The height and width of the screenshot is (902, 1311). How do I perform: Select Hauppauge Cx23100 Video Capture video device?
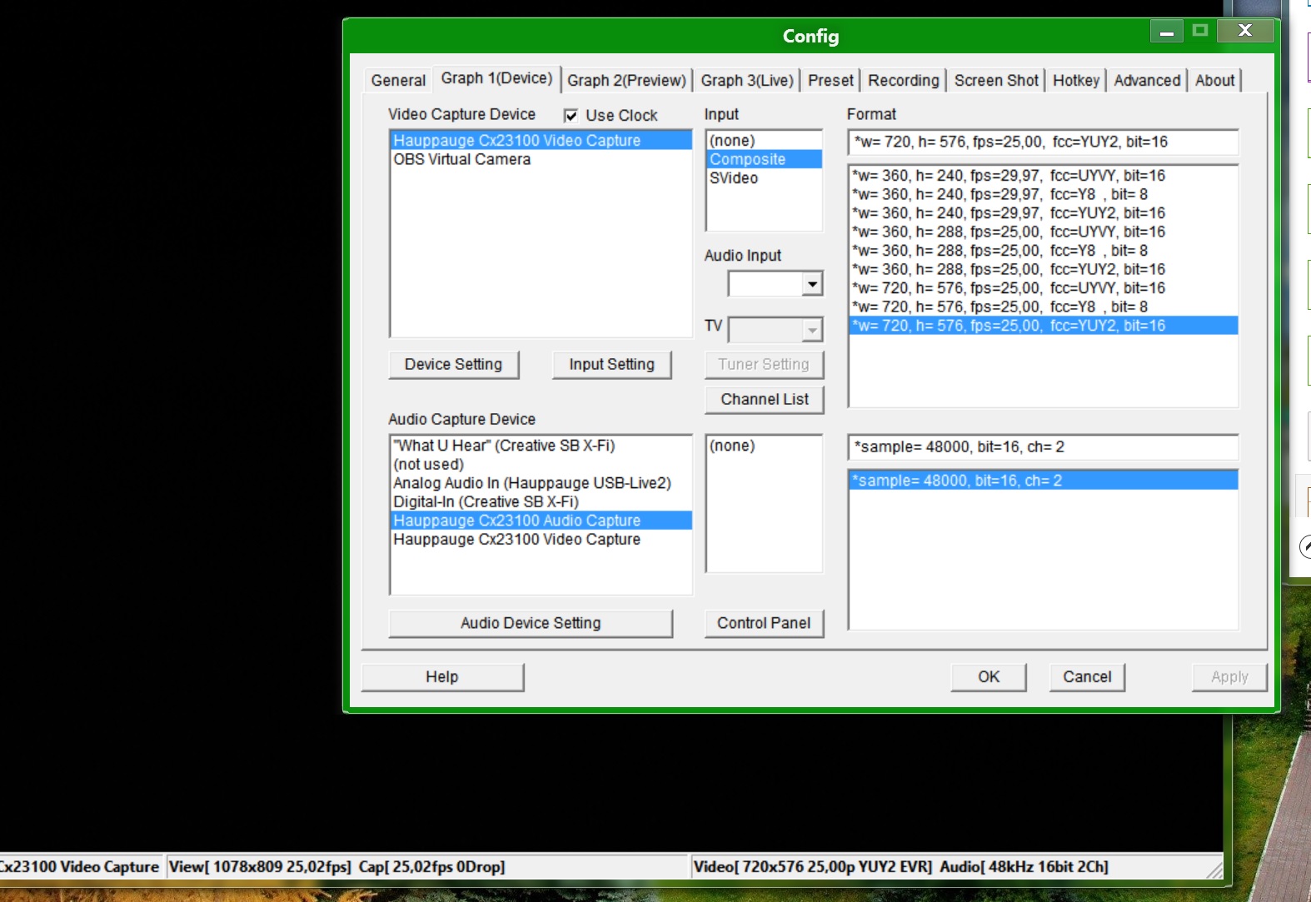point(541,140)
